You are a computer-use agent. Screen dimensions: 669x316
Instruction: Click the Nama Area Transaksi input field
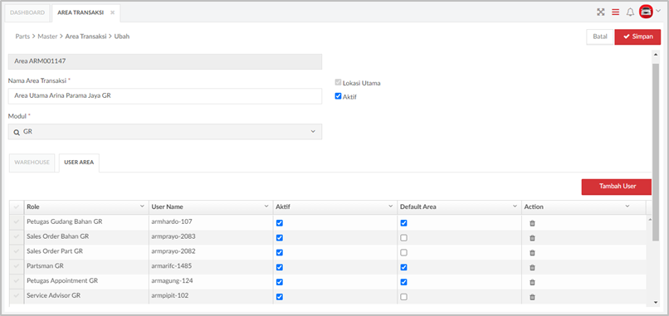click(165, 96)
